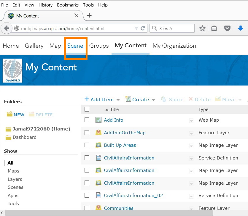Open the Bookmarks menu
Viewport: 248px width, 216px height.
point(68,5)
